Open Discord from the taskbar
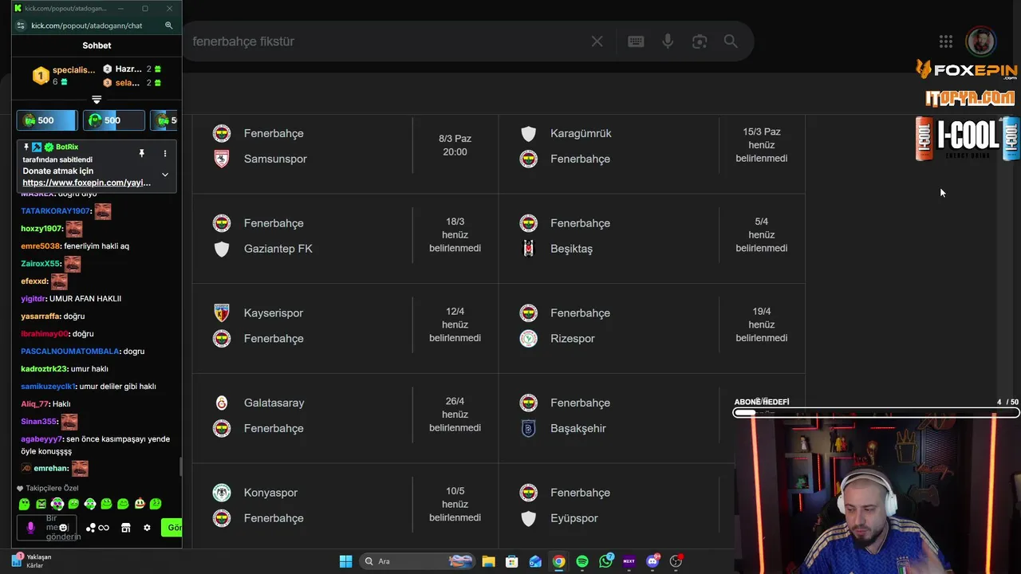 click(x=653, y=561)
